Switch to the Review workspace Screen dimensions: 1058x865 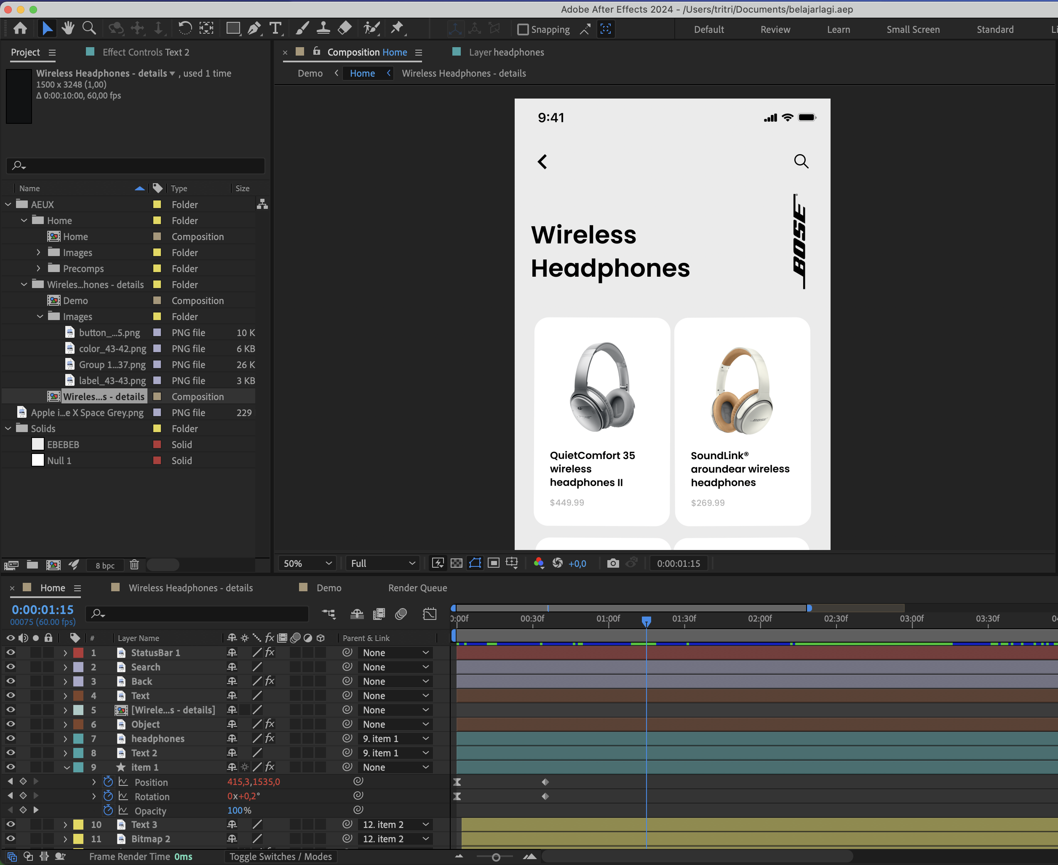tap(775, 29)
